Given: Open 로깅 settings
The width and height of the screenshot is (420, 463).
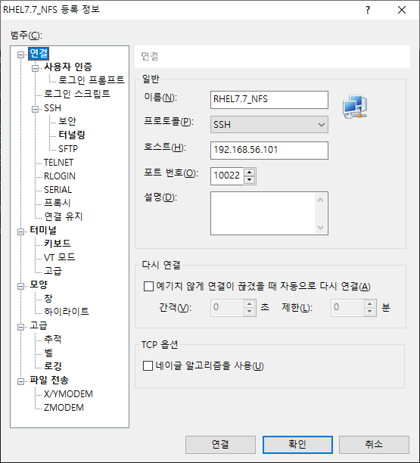Looking at the screenshot, I should tap(52, 366).
